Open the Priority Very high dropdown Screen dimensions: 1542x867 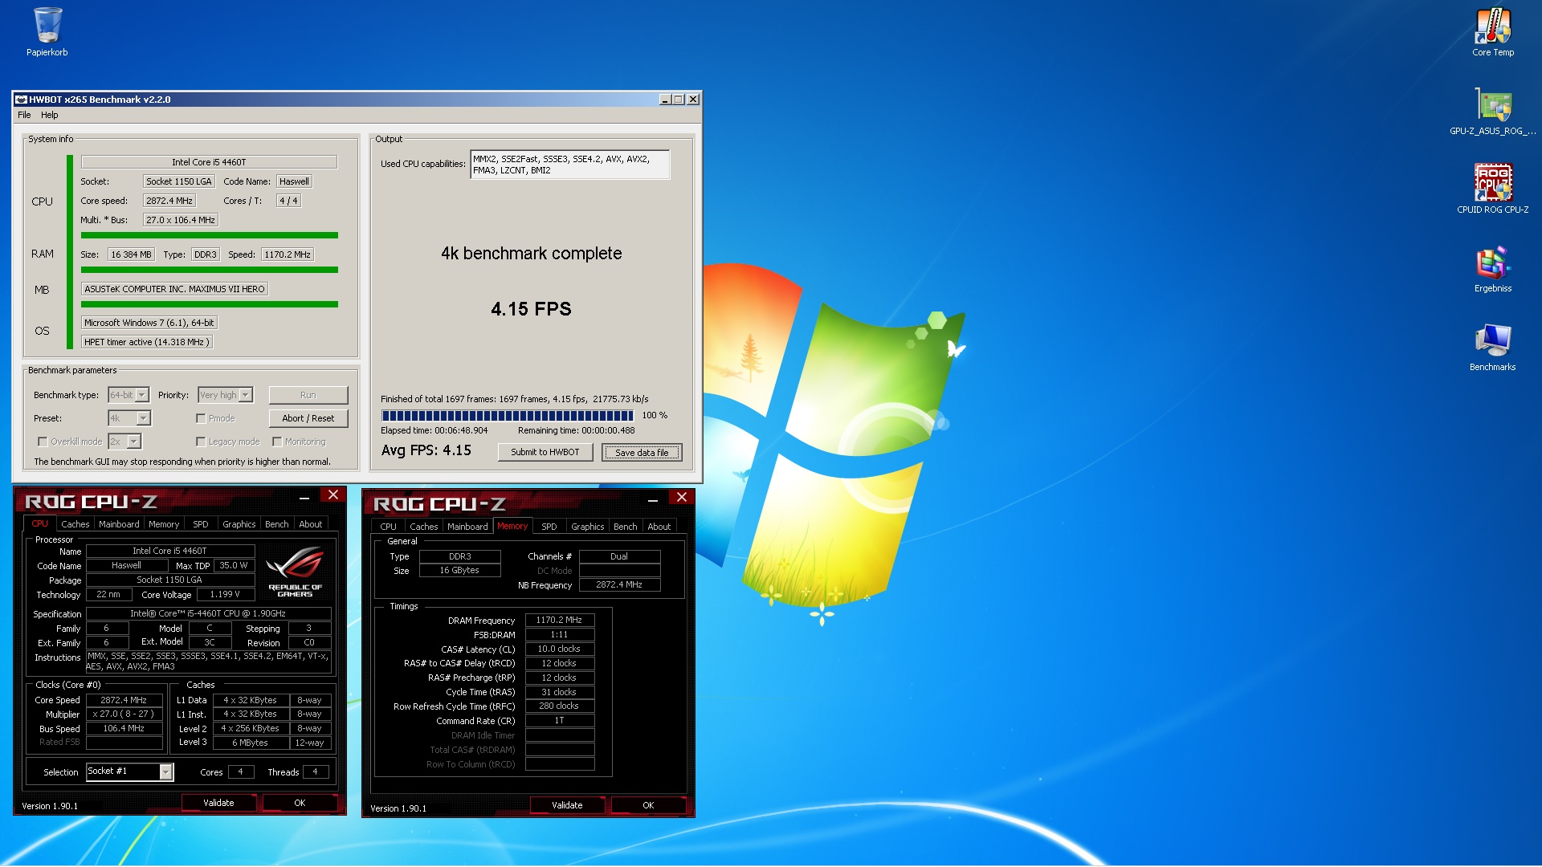(226, 395)
